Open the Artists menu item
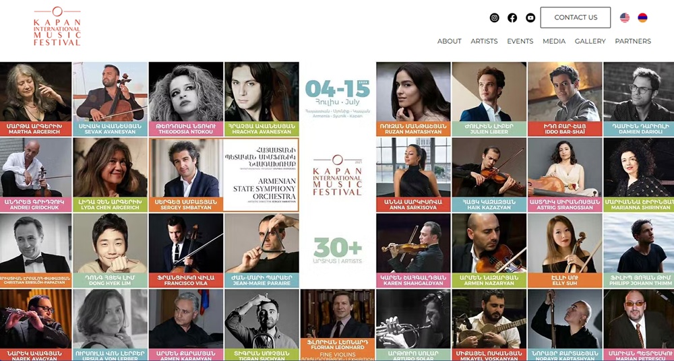674x361 pixels. (484, 41)
